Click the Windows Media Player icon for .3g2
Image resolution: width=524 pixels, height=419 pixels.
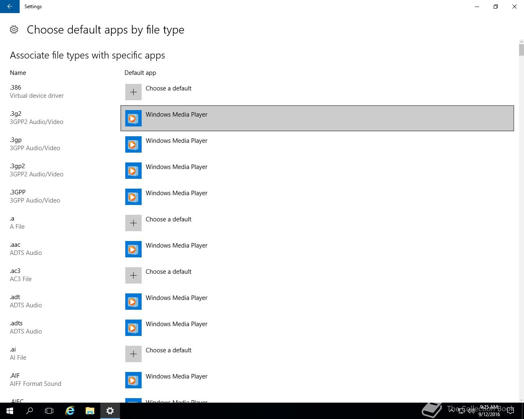point(133,118)
